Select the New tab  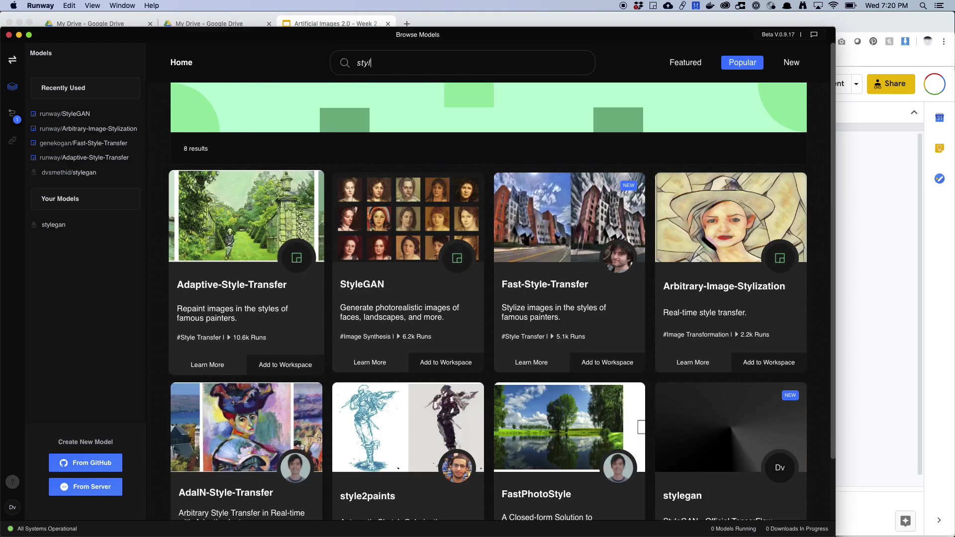pos(791,63)
